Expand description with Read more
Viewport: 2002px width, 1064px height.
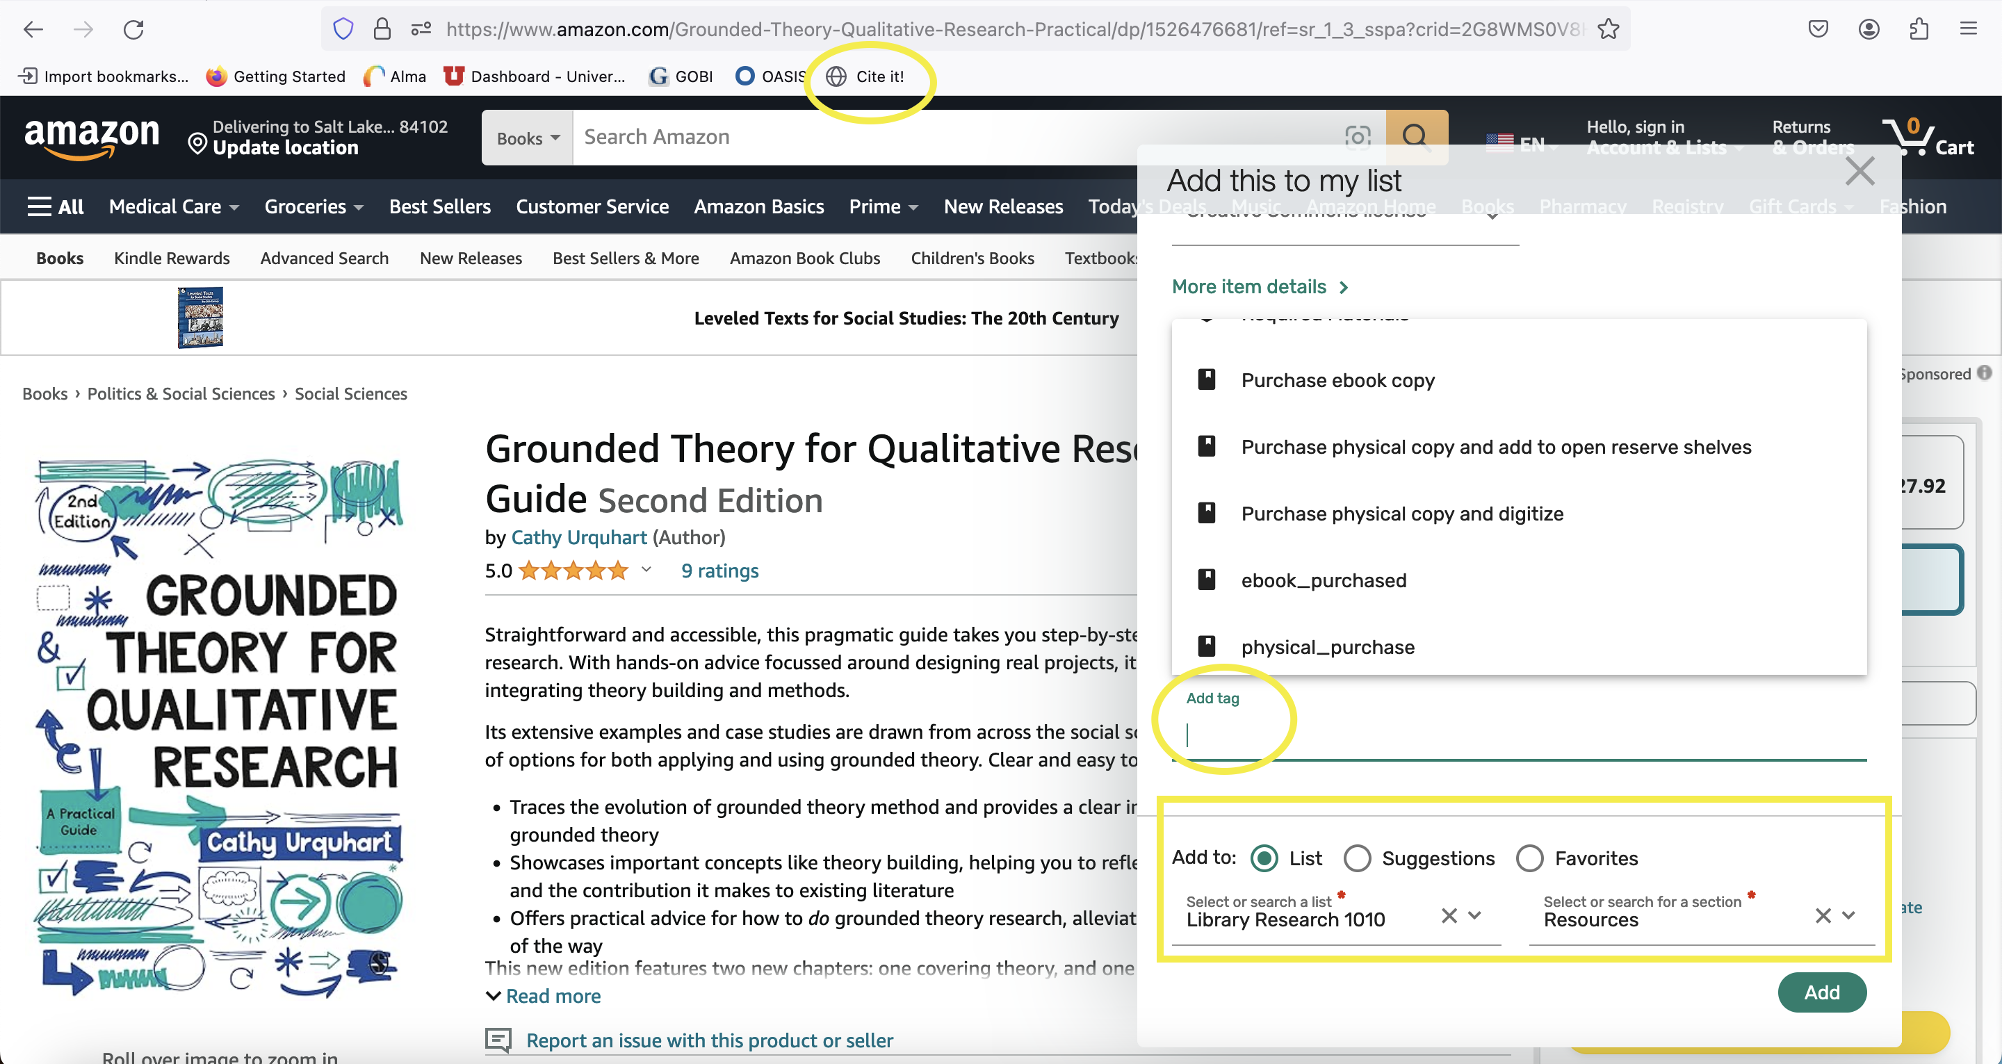pos(543,996)
